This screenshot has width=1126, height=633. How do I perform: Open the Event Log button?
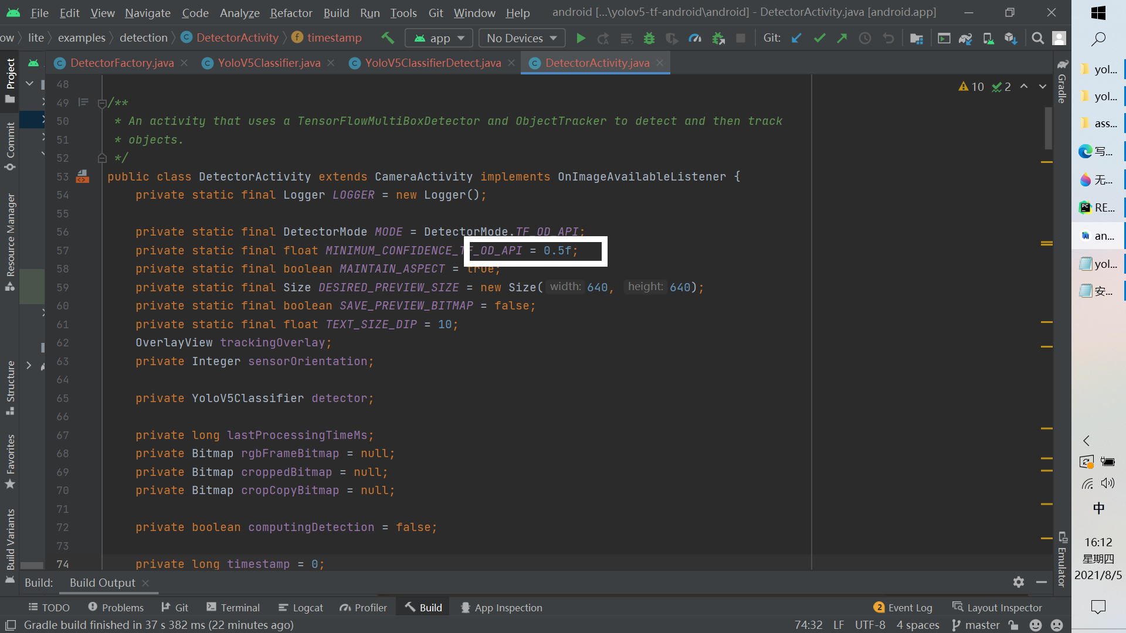coord(903,608)
